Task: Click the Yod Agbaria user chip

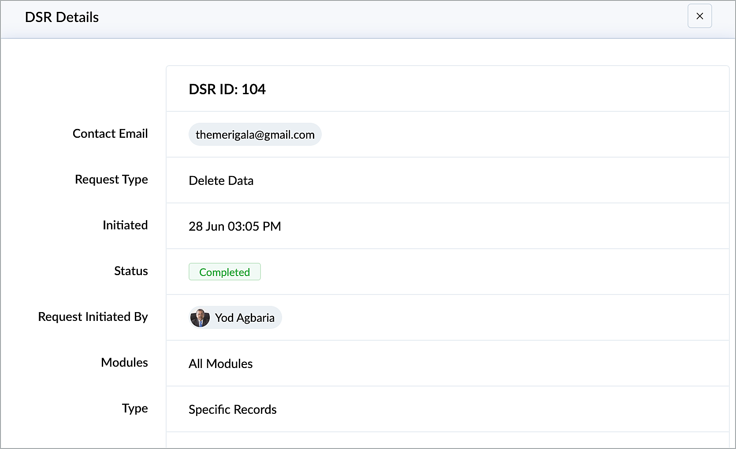Action: point(235,317)
